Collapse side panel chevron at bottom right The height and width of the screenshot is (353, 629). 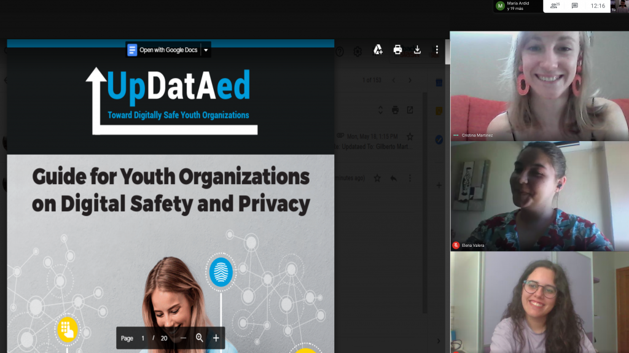(439, 341)
